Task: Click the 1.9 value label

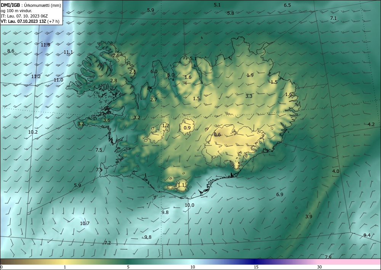Action: coord(250,75)
